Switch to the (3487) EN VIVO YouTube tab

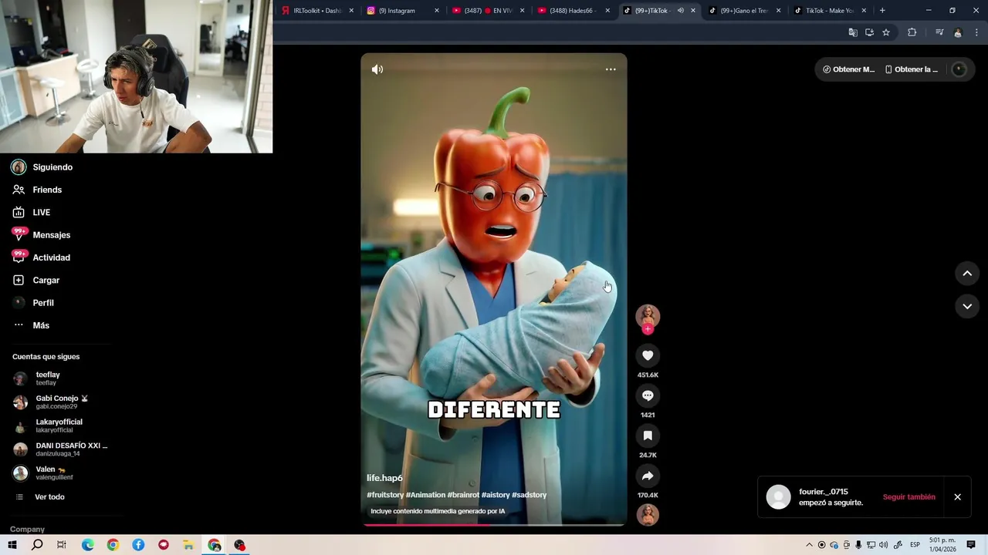pyautogui.click(x=488, y=11)
